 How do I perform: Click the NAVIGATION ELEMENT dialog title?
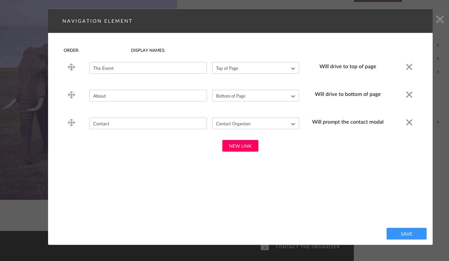click(97, 21)
